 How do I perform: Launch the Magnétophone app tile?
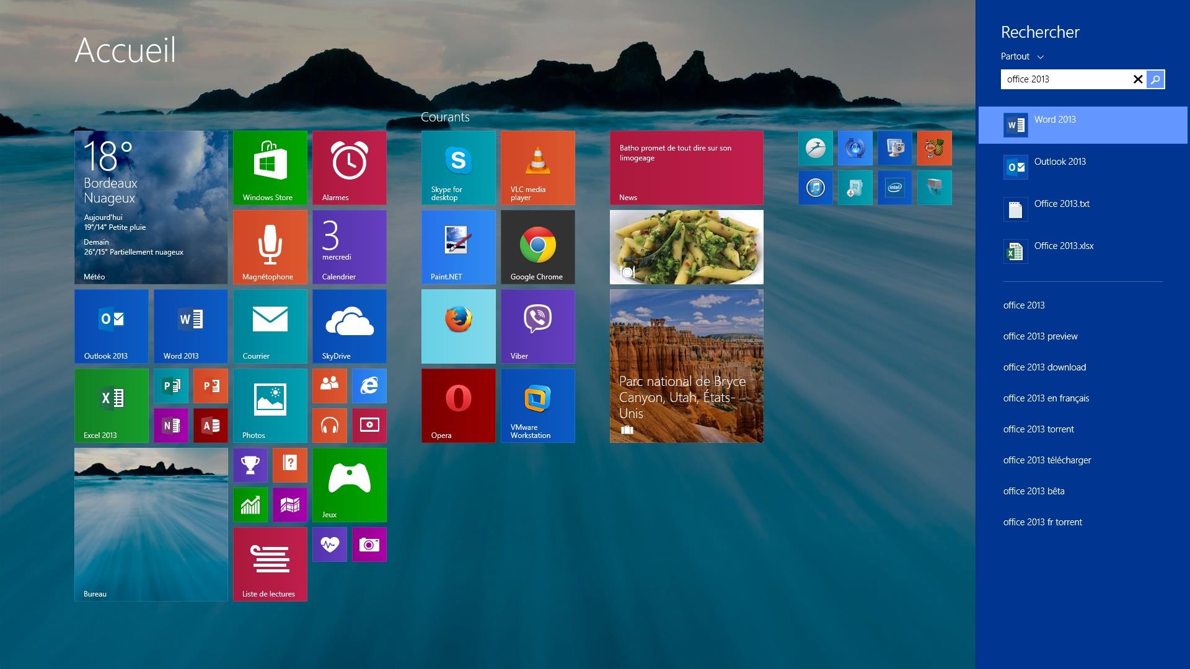click(x=270, y=247)
